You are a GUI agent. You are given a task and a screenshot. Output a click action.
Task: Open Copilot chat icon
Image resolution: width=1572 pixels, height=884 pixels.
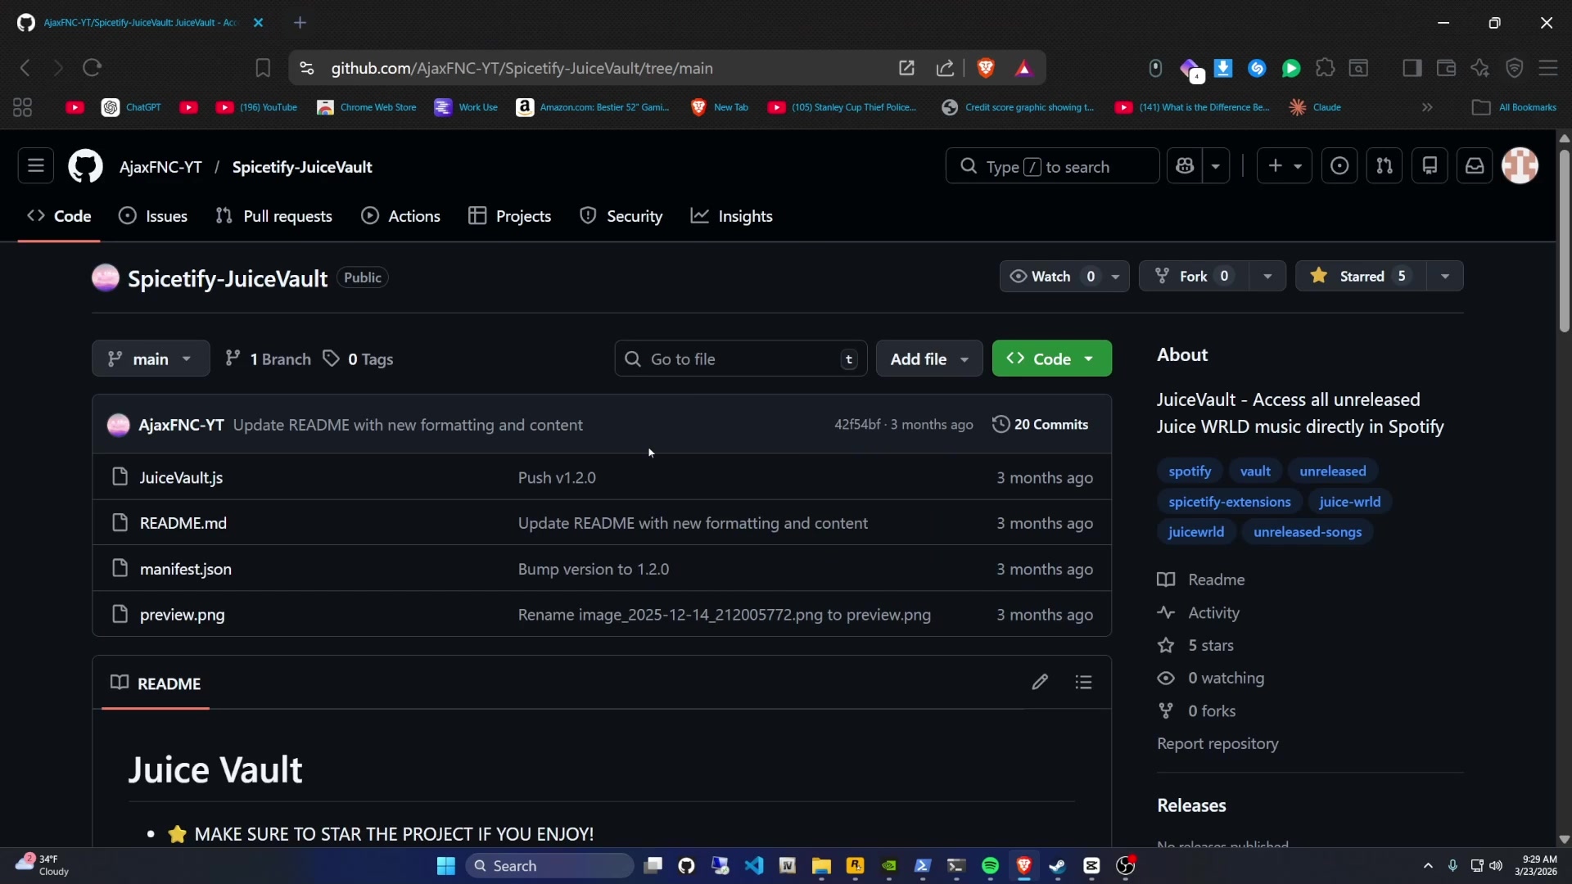coord(1185,166)
